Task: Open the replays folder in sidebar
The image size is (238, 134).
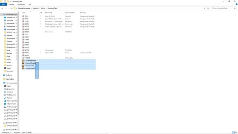Action: 9,62
